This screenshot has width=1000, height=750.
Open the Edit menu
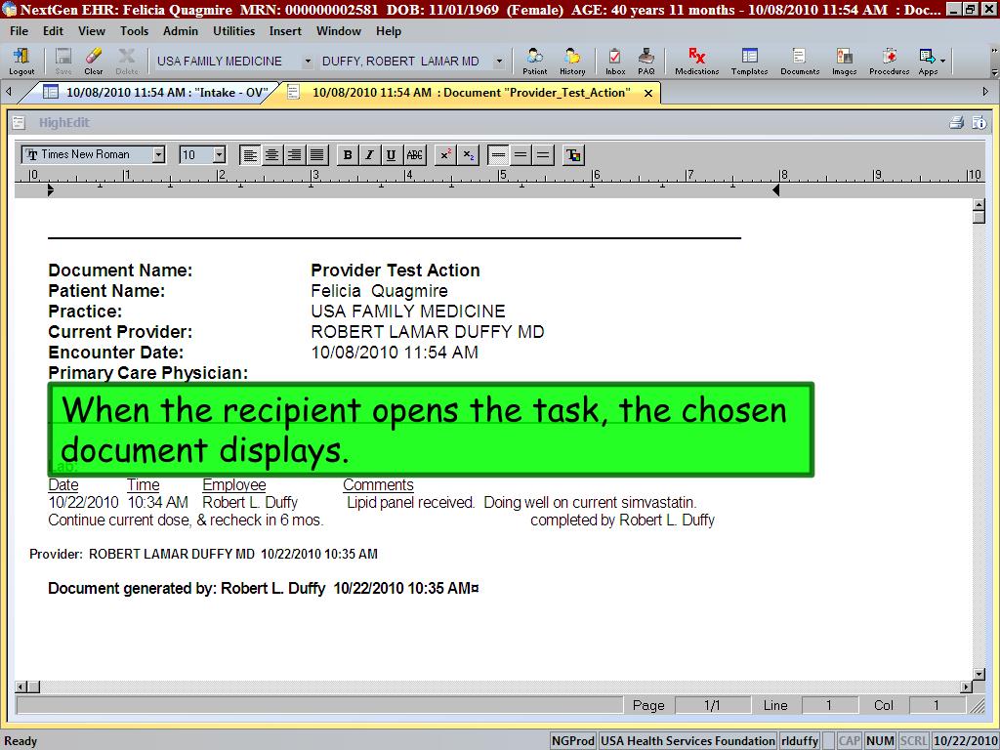click(x=53, y=31)
